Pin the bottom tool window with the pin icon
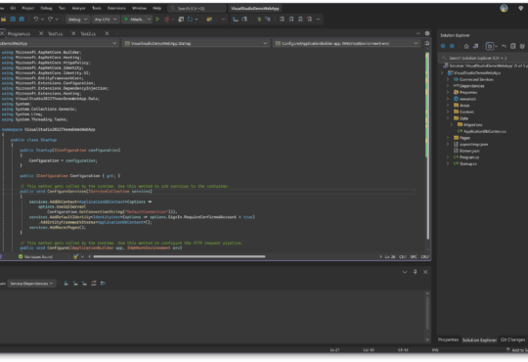 click(415, 272)
